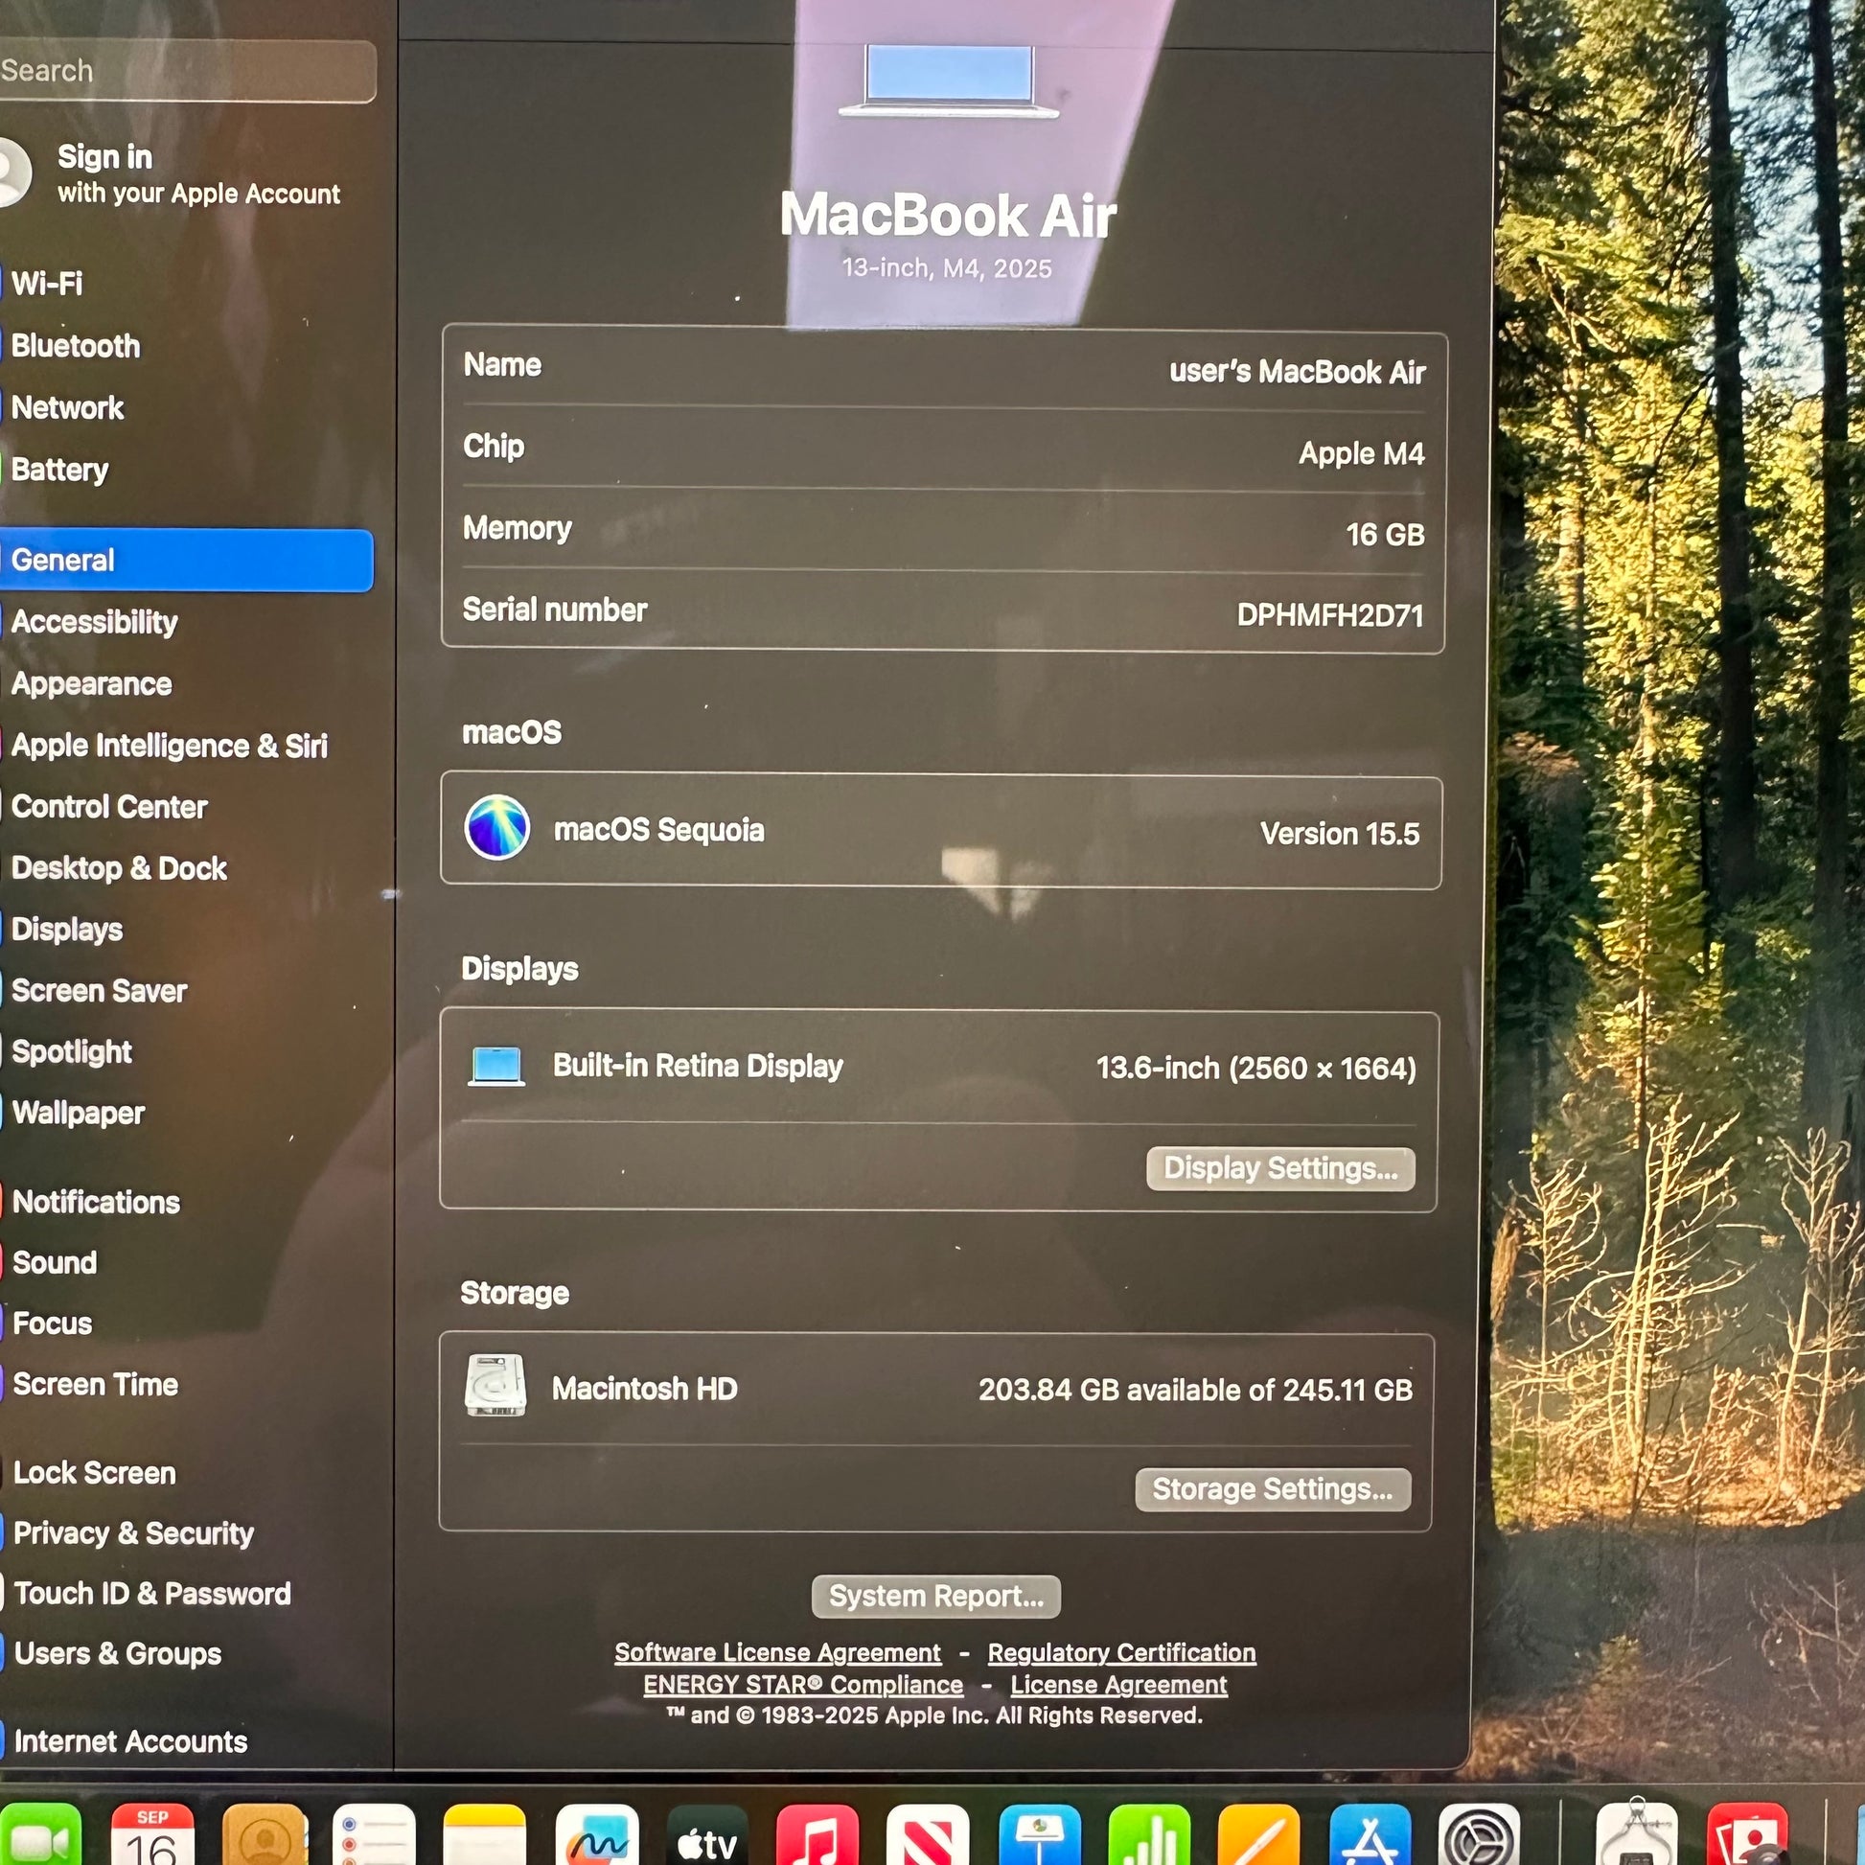Click the name "user's MacBook Air"
Image resolution: width=1865 pixels, height=1865 pixels.
tap(1298, 372)
